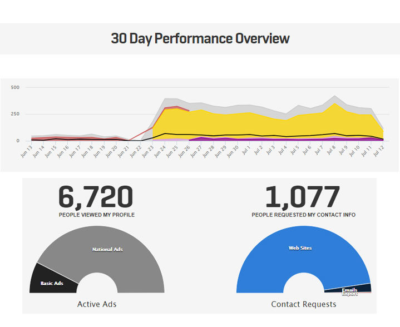The height and width of the screenshot is (327, 400).
Task: Click the 30 Day Performance Overview heading
Action: point(200,38)
